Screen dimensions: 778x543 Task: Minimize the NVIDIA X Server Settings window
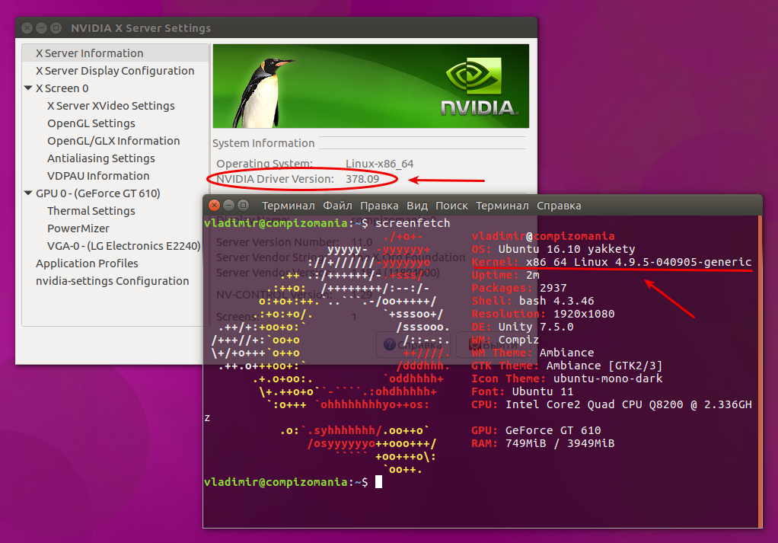point(42,27)
